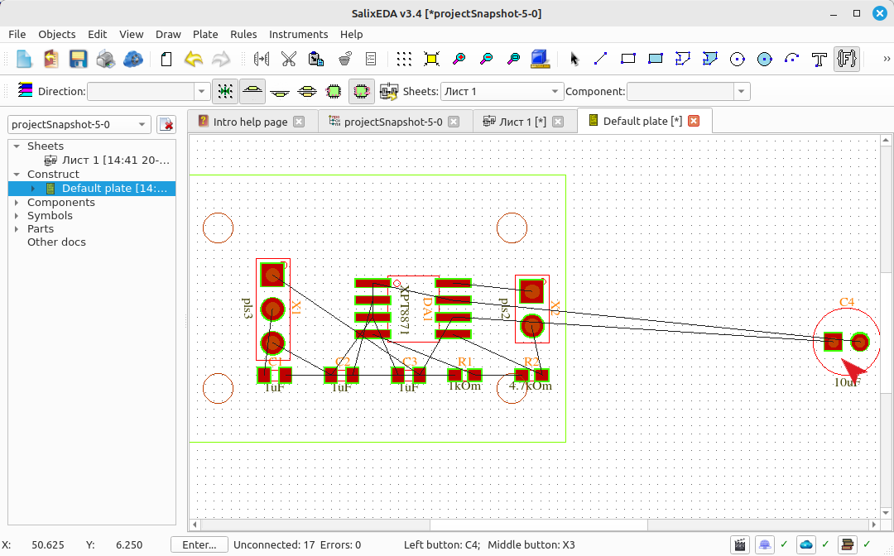Close the Default plate tab
This screenshot has height=556, width=894.
694,121
